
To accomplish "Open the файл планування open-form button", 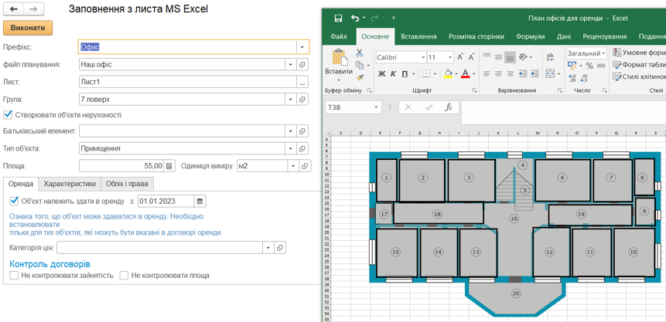I will tap(302, 65).
